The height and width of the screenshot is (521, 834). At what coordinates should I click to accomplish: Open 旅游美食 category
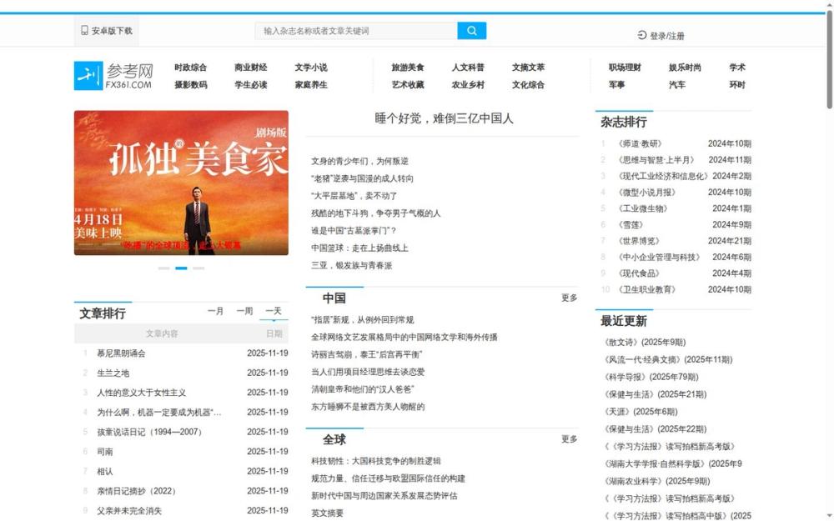[x=408, y=68]
